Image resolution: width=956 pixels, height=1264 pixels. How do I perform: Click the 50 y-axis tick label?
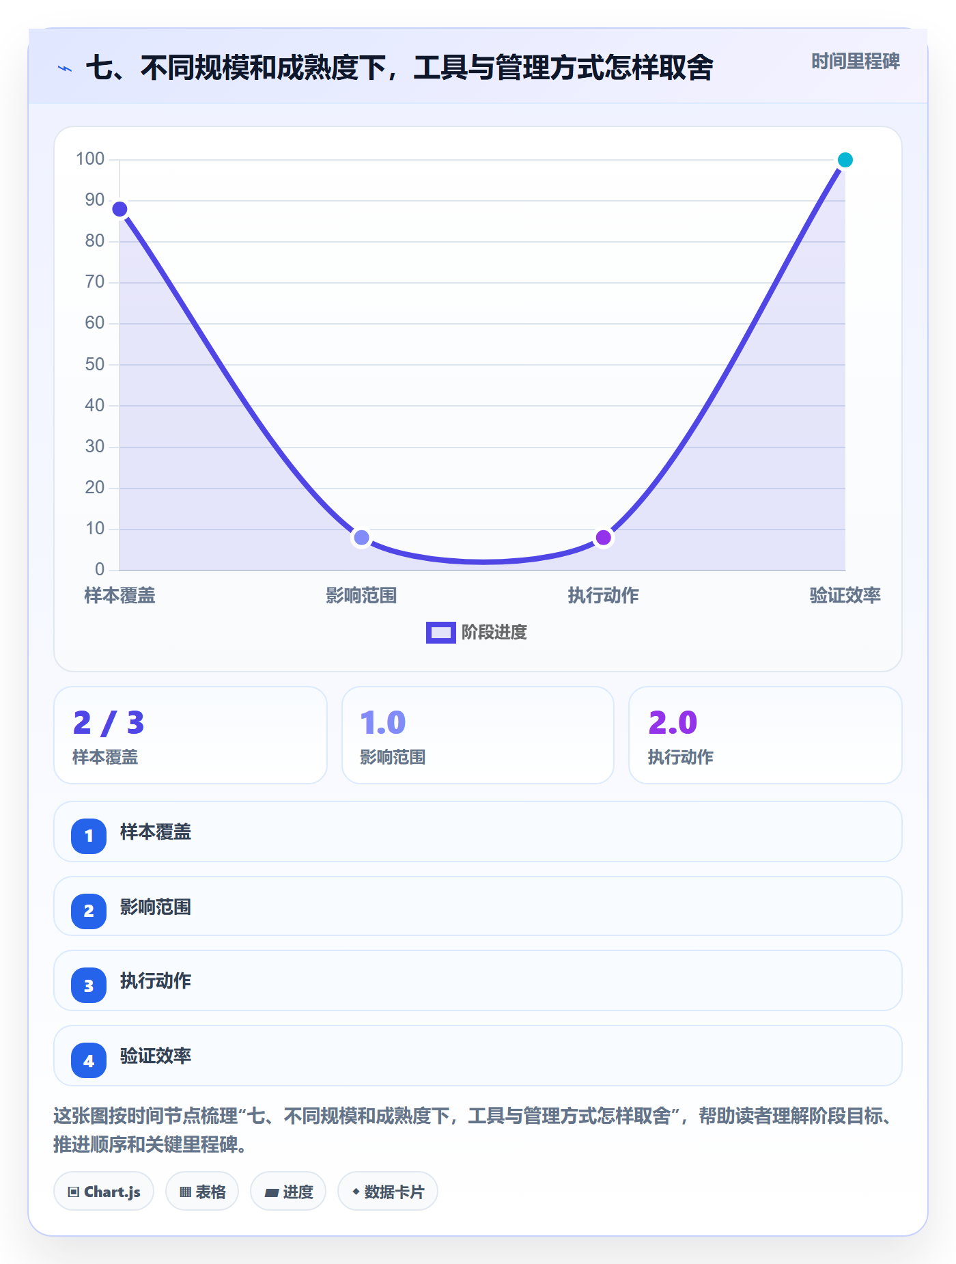[94, 364]
